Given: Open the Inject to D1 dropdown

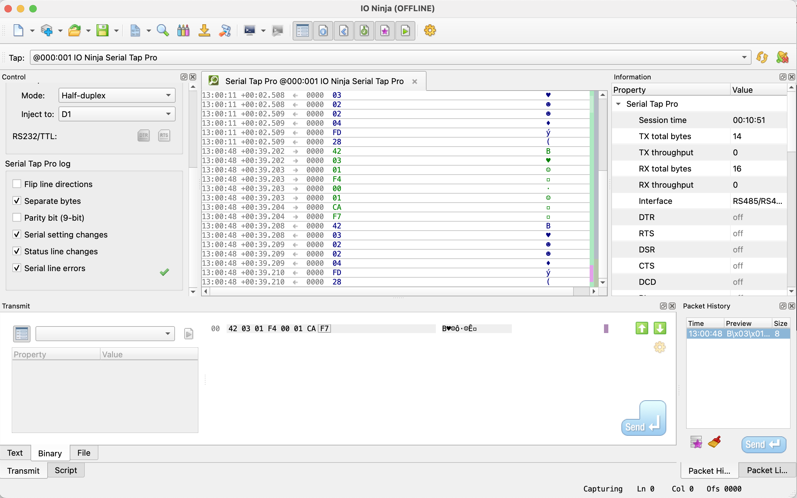Looking at the screenshot, I should 117,114.
